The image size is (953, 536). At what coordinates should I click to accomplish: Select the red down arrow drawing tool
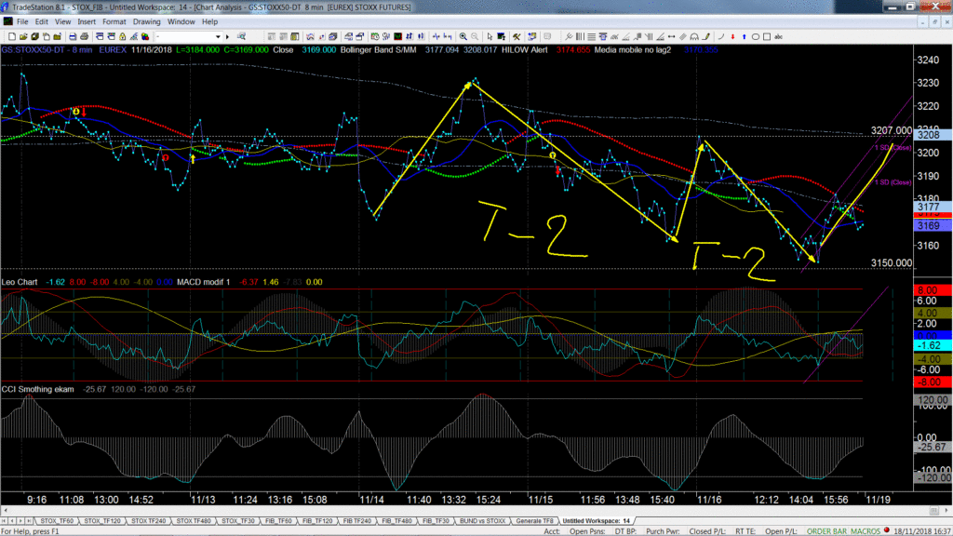click(x=733, y=36)
